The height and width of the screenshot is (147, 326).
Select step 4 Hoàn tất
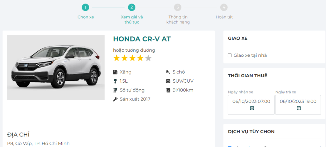tap(224, 7)
